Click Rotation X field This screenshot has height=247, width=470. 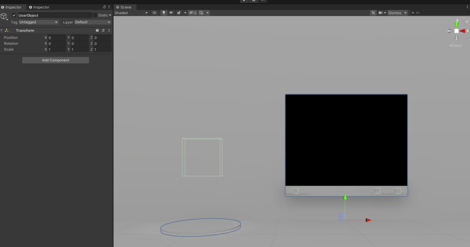(56, 44)
